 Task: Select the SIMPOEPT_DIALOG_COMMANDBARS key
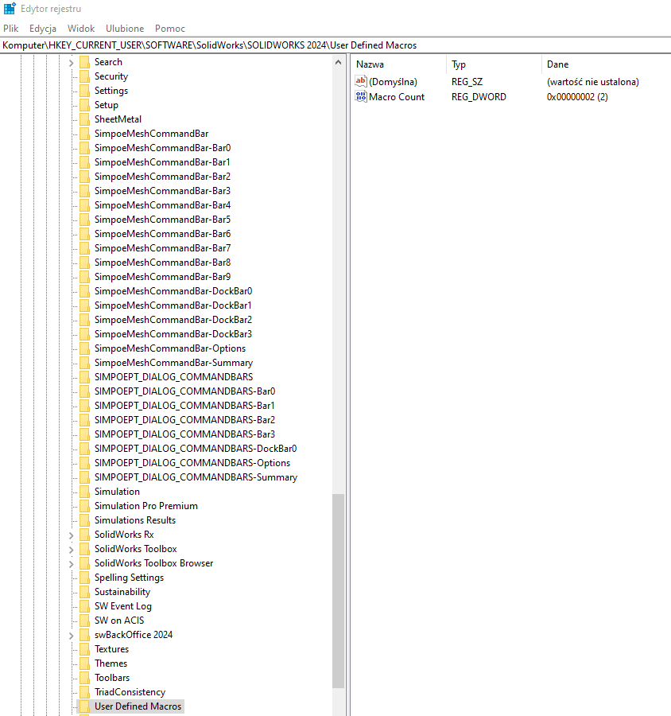(173, 377)
